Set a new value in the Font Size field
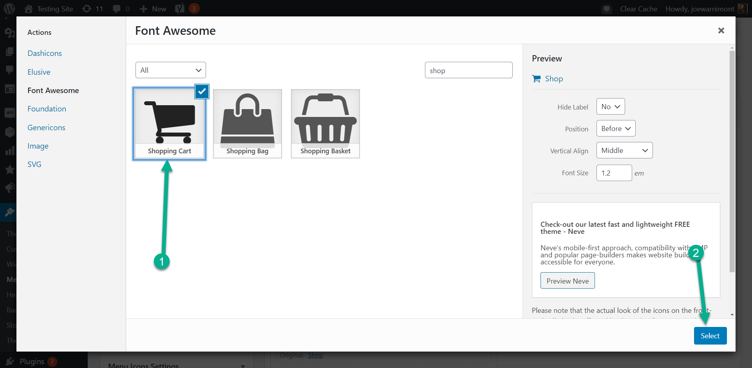The width and height of the screenshot is (752, 368). [614, 173]
